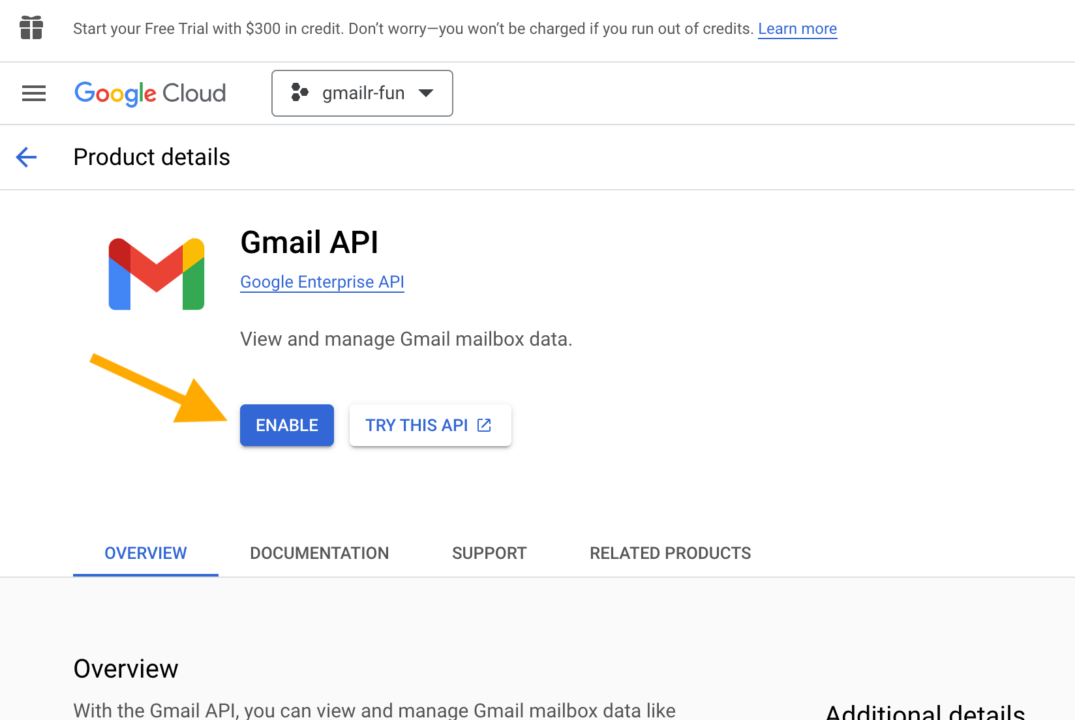Click the Google Cloud logo
The image size is (1075, 720).
point(149,93)
